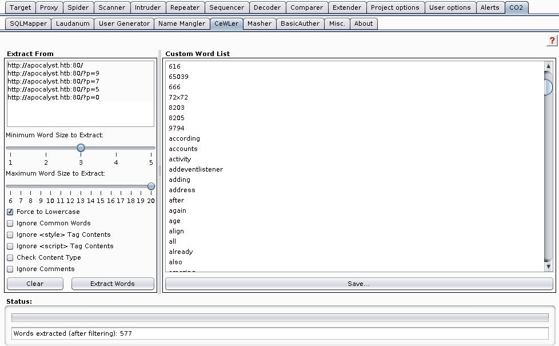Open the Laudanum sub-tab
The height and width of the screenshot is (346, 559).
point(73,23)
